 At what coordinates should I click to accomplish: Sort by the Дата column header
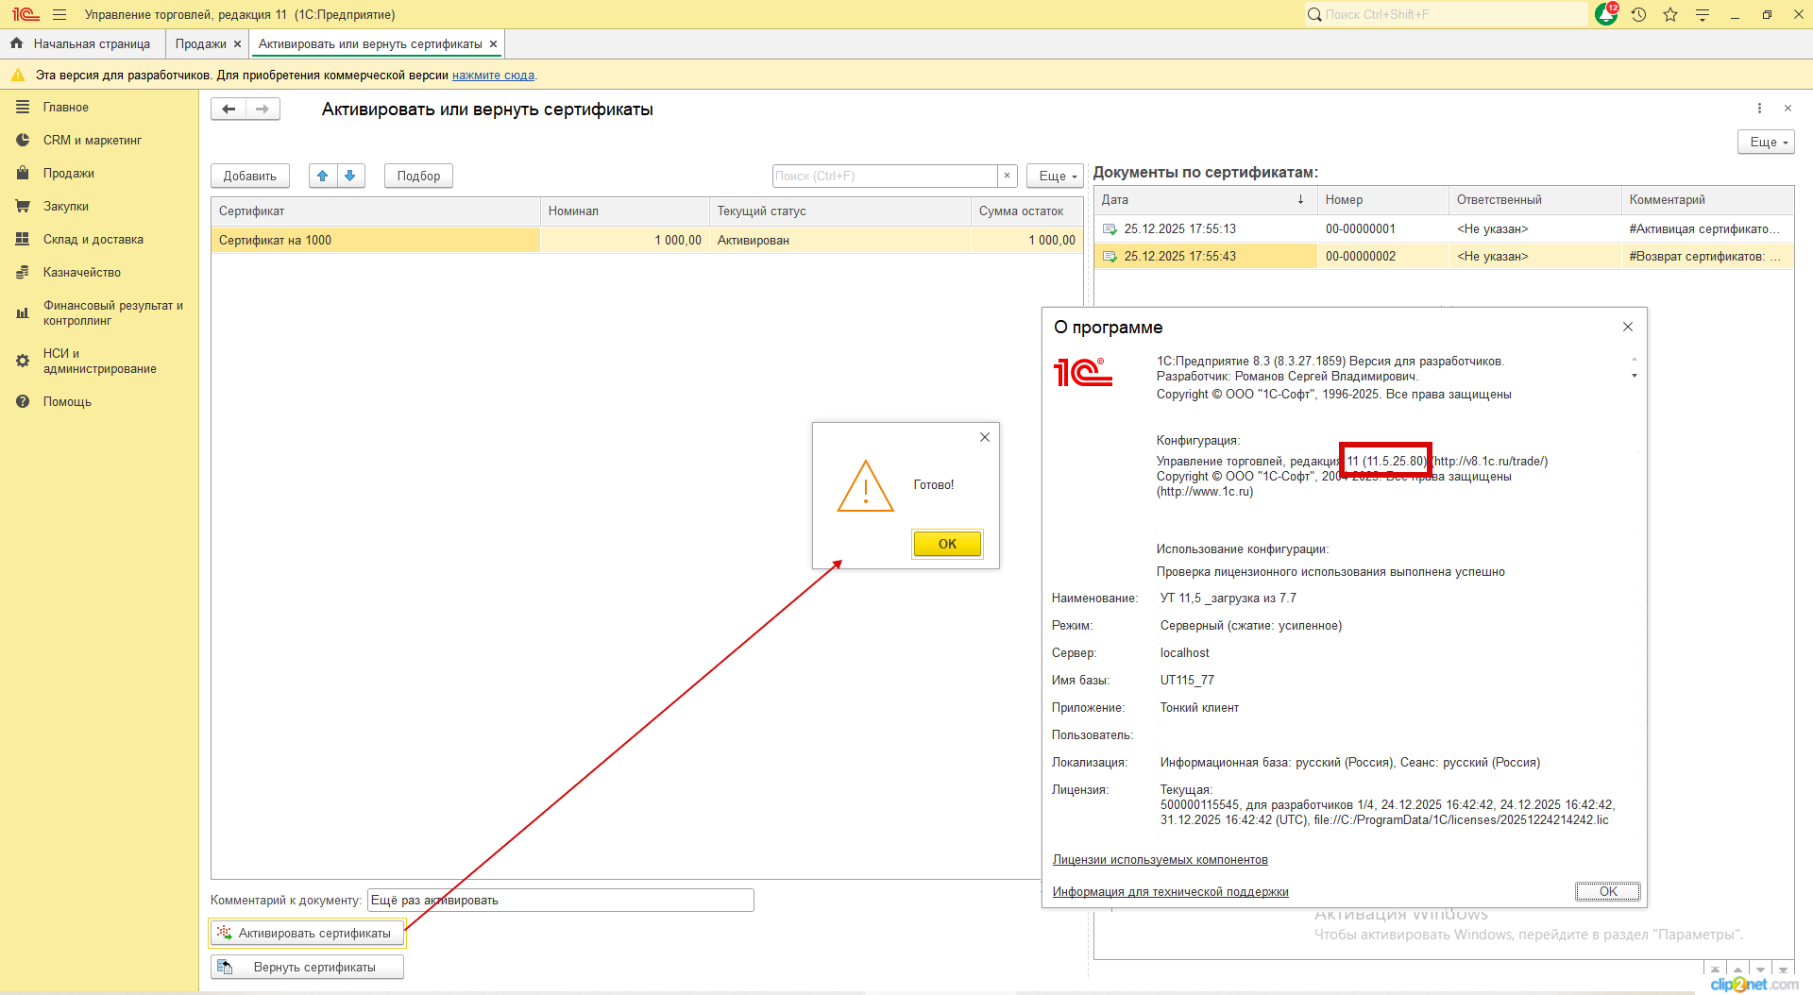click(1205, 200)
